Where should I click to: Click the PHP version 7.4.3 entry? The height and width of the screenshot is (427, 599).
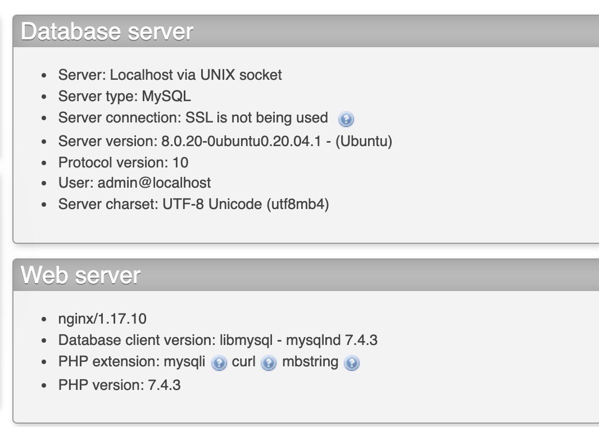119,385
